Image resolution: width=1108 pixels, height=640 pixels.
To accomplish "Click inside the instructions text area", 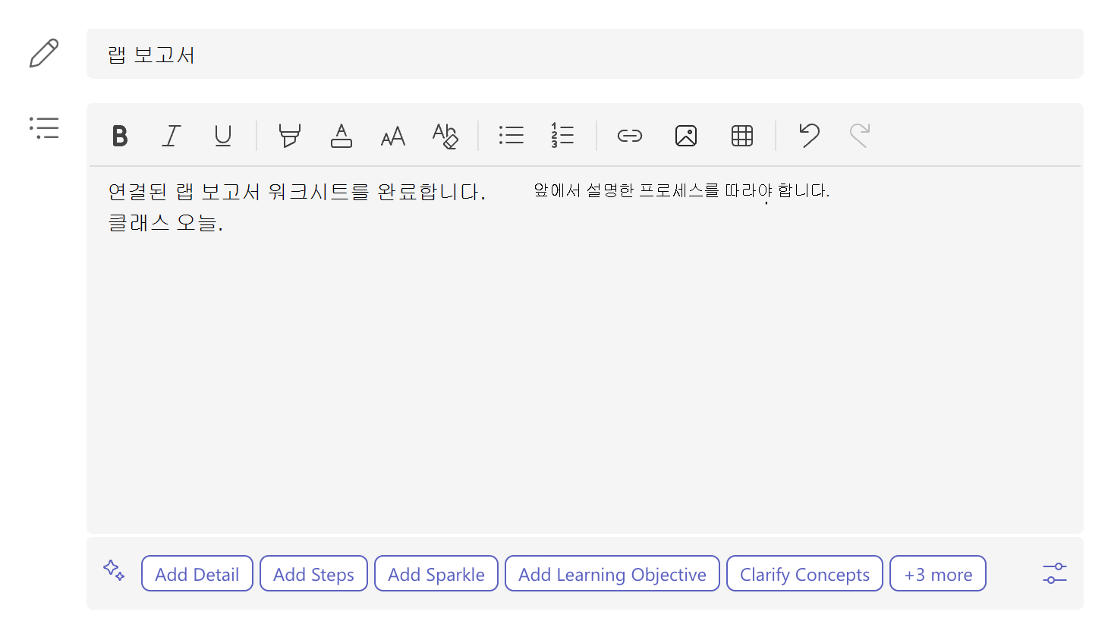I will [x=585, y=349].
